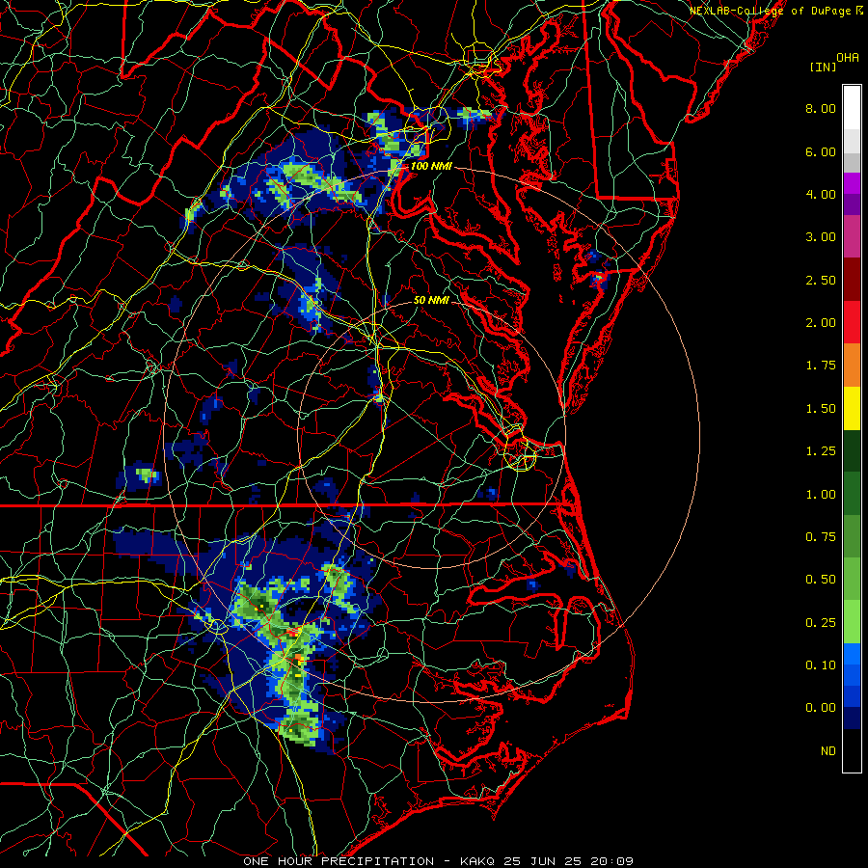Screen dimensions: 868x868
Task: Click the bright red swatch in the color scale
Action: 852,322
